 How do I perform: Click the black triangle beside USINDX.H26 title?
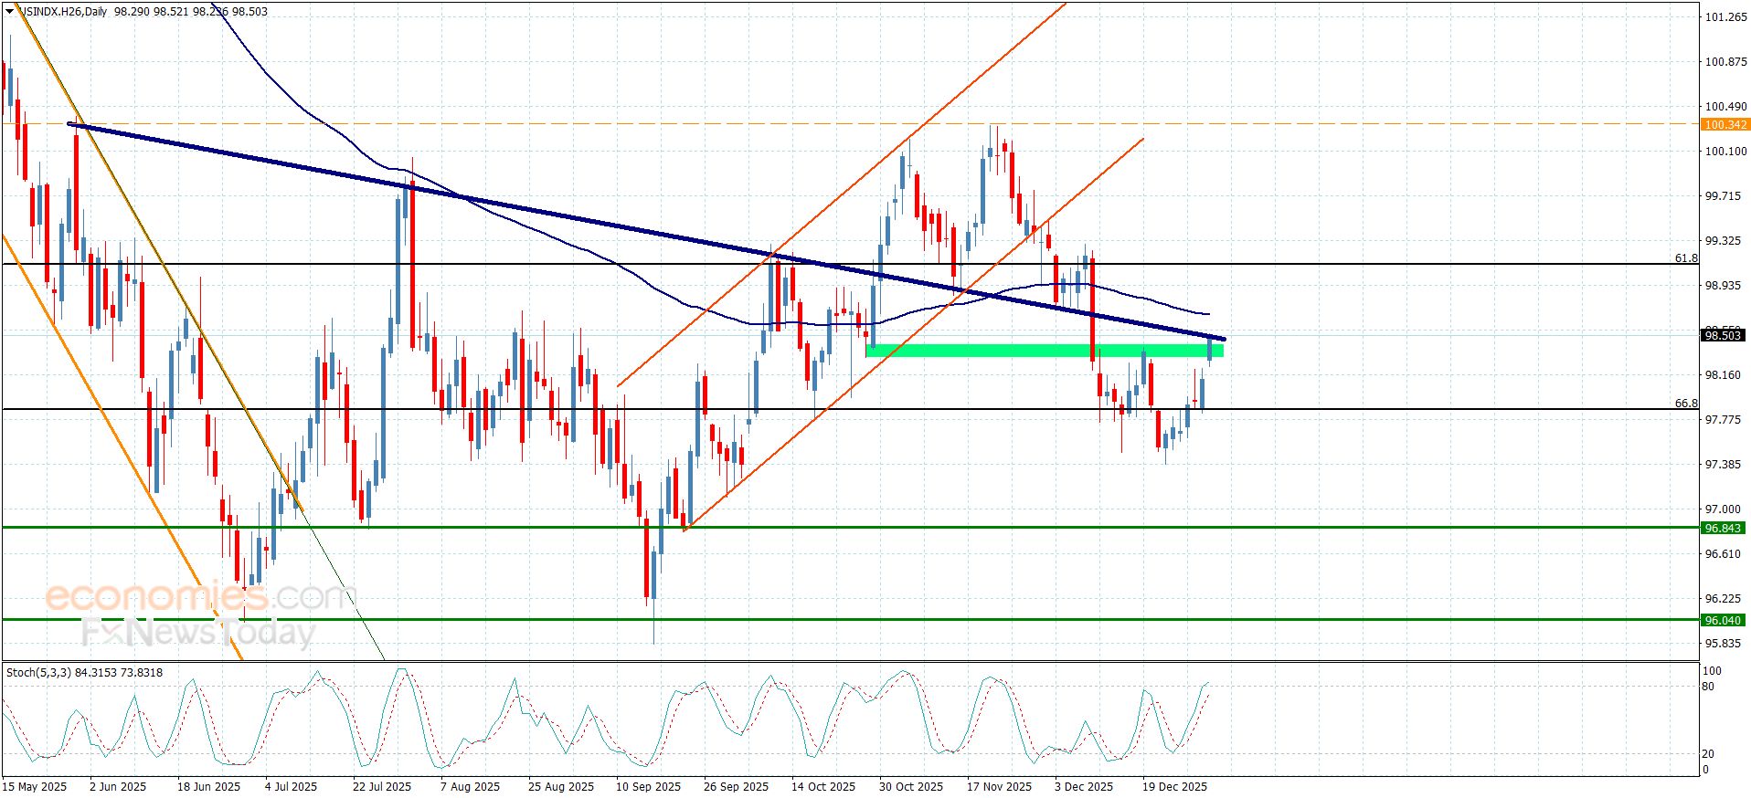pos(9,12)
